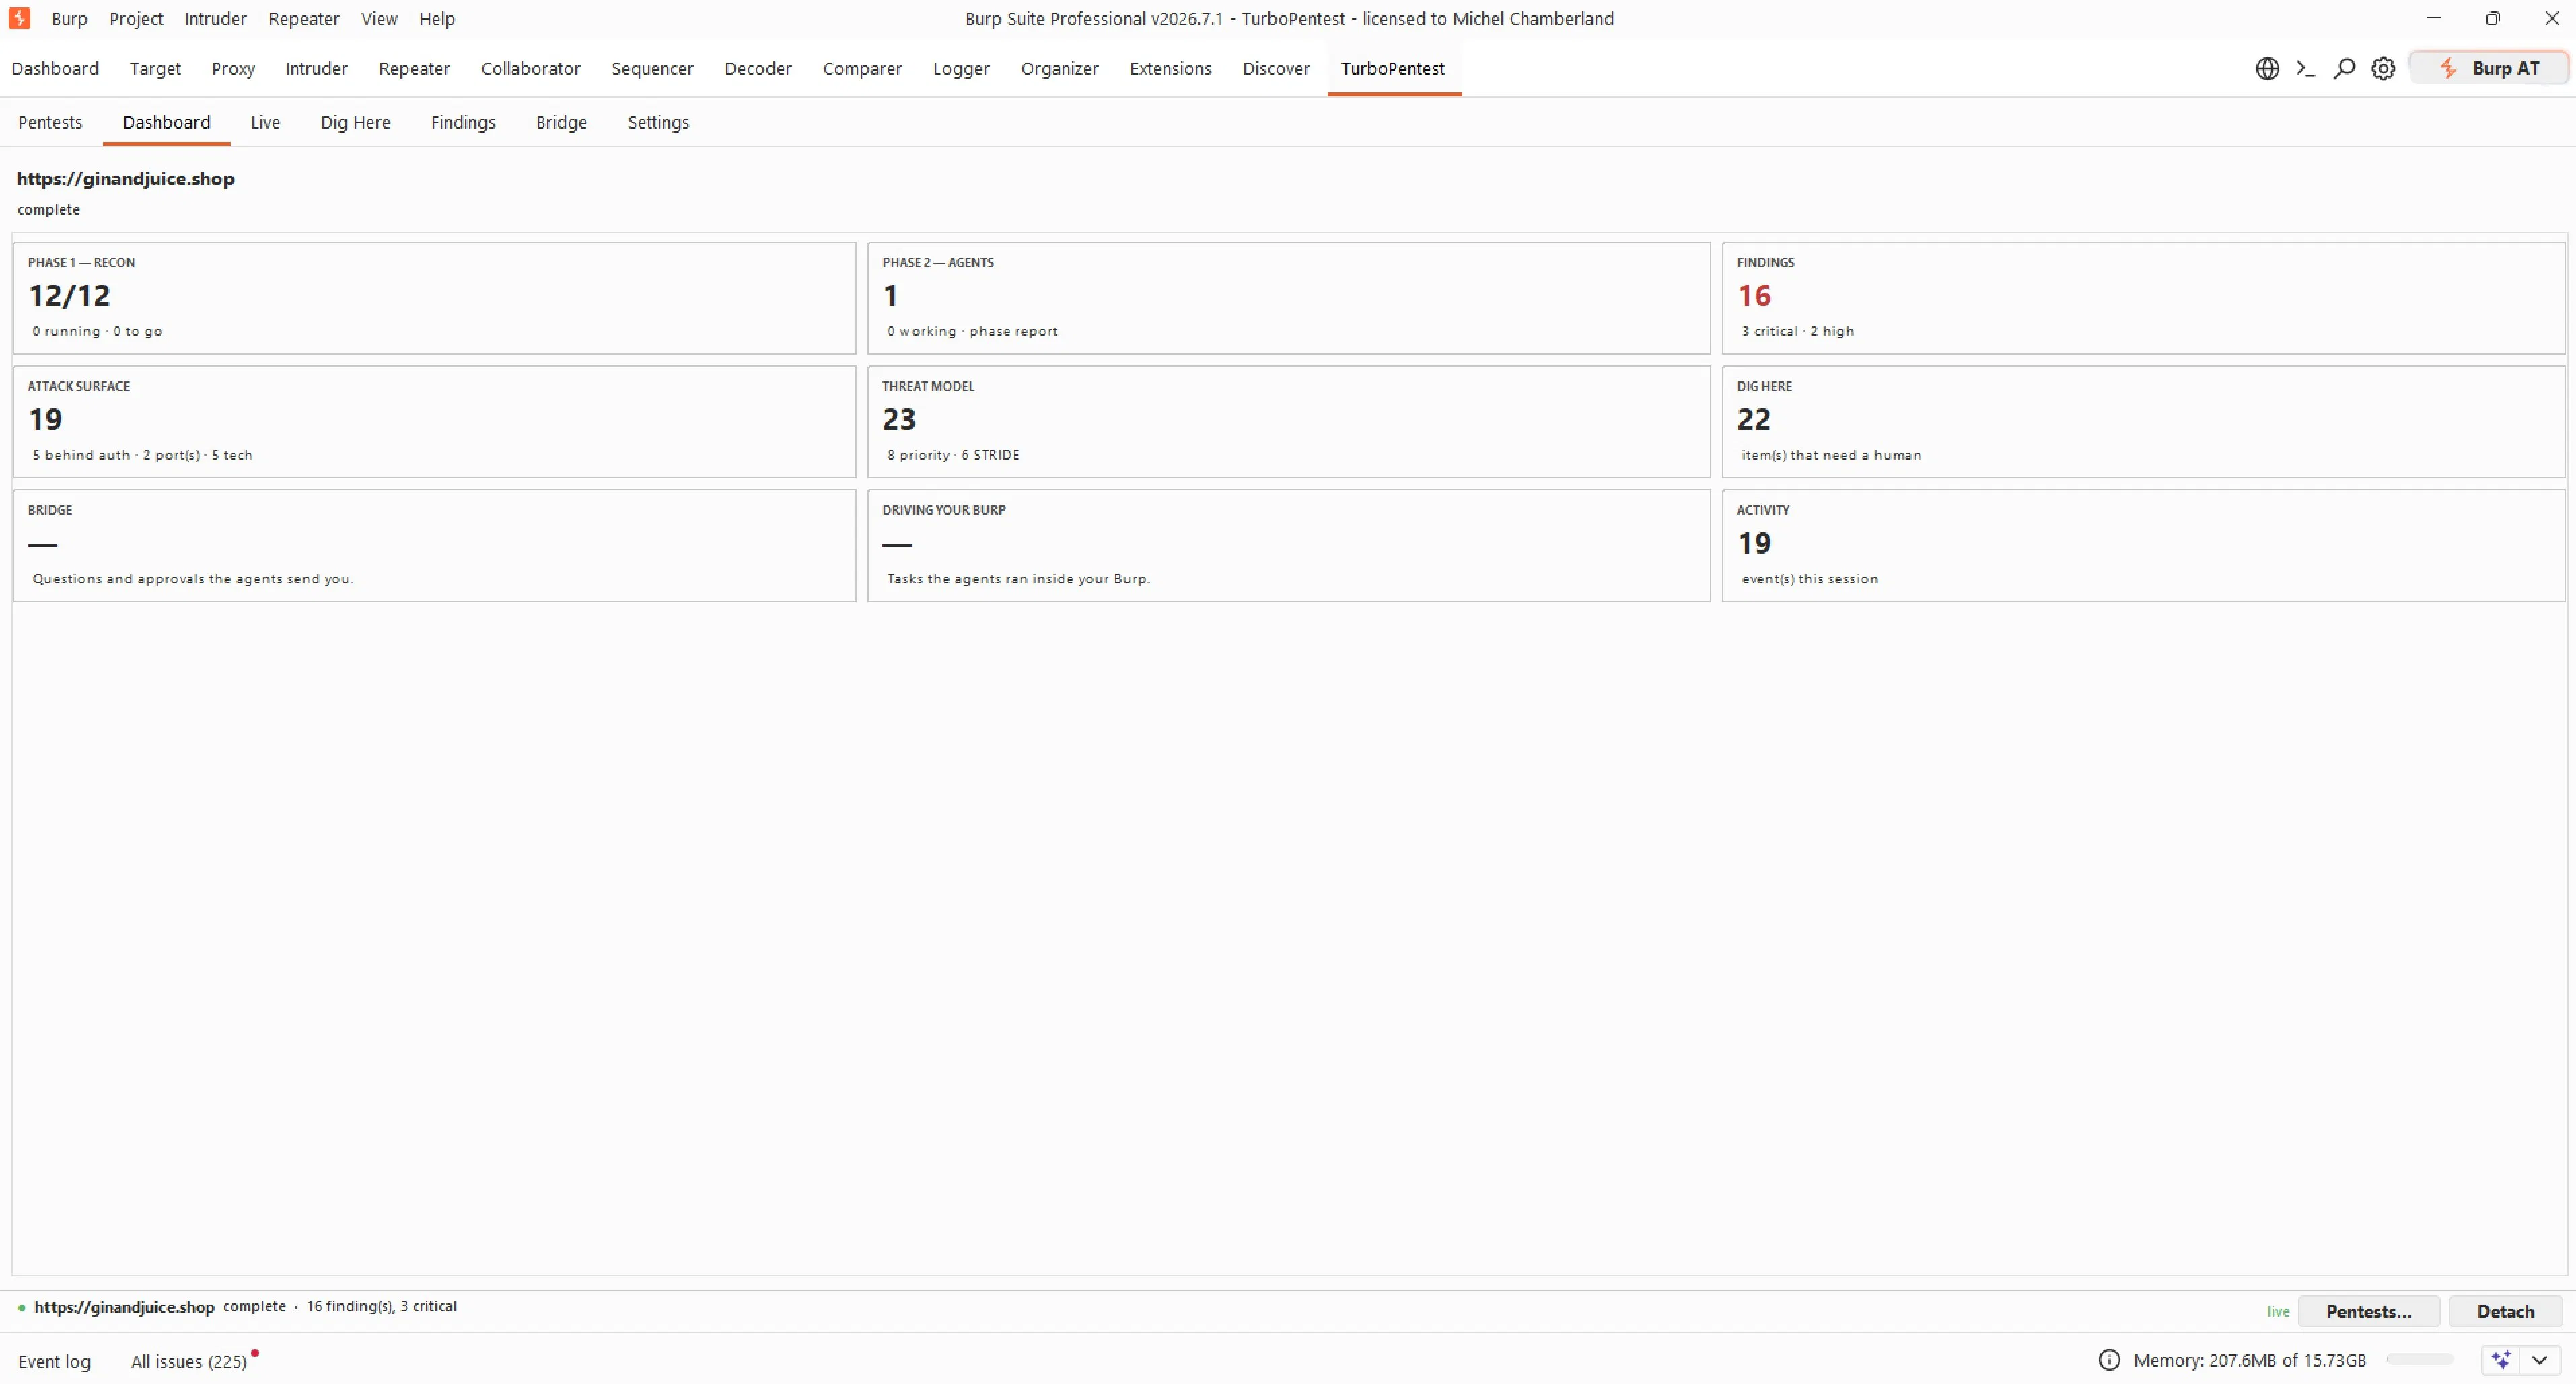Select the TurboPentest Dashboard sub-tab
This screenshot has width=2576, height=1384.
click(x=166, y=122)
